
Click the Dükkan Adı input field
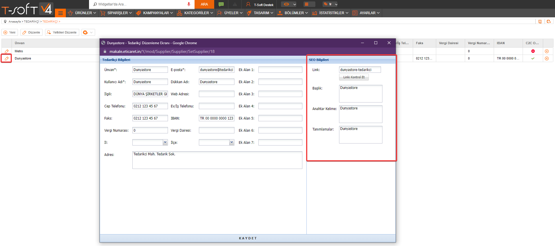point(217,82)
